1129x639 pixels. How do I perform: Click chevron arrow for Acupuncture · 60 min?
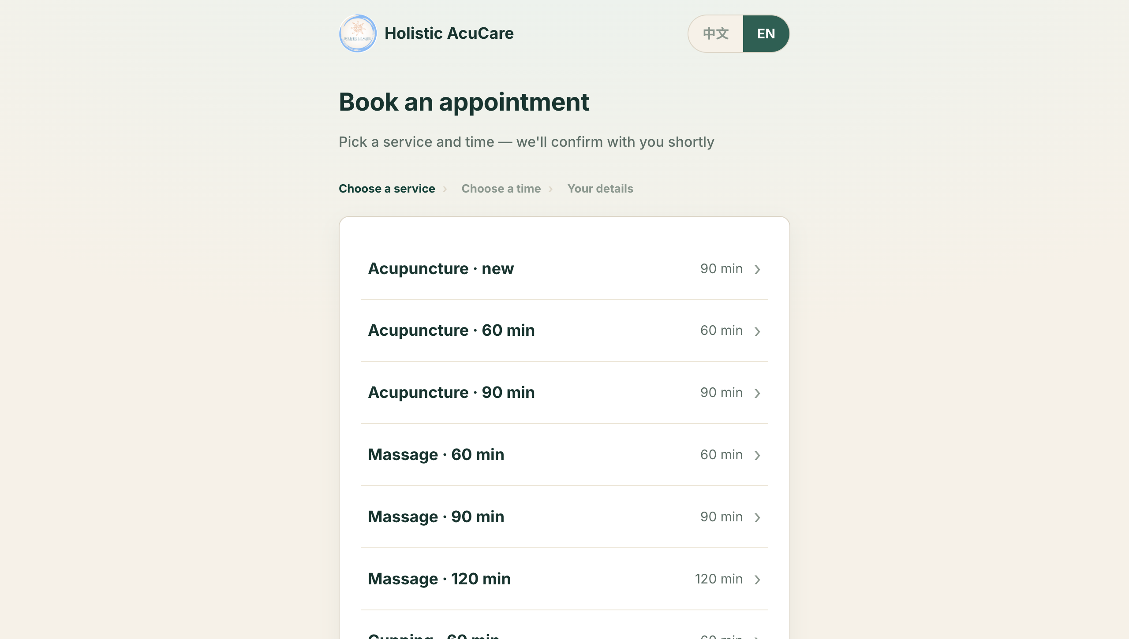tap(757, 331)
